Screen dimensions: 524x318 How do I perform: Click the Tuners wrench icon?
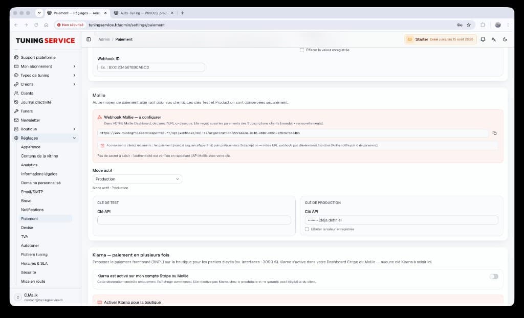point(16,111)
